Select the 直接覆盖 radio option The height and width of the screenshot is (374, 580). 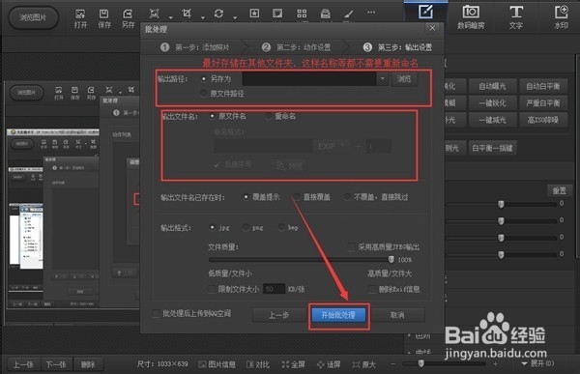(x=297, y=197)
